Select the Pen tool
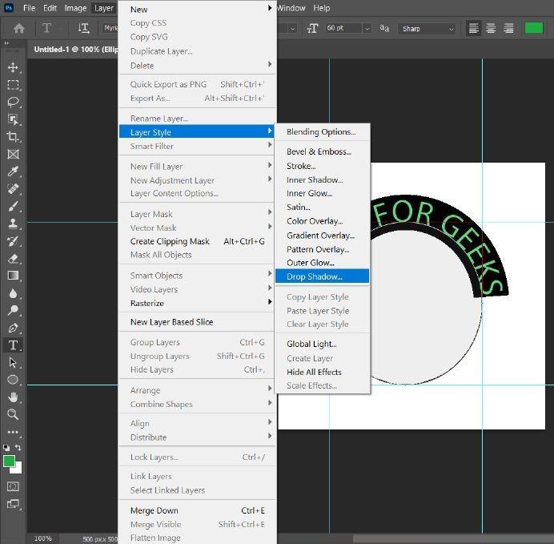 (x=13, y=328)
